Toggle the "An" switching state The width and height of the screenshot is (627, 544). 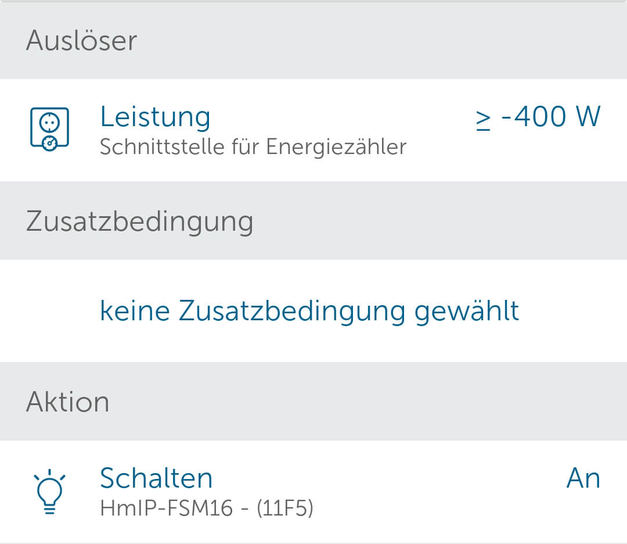point(583,478)
